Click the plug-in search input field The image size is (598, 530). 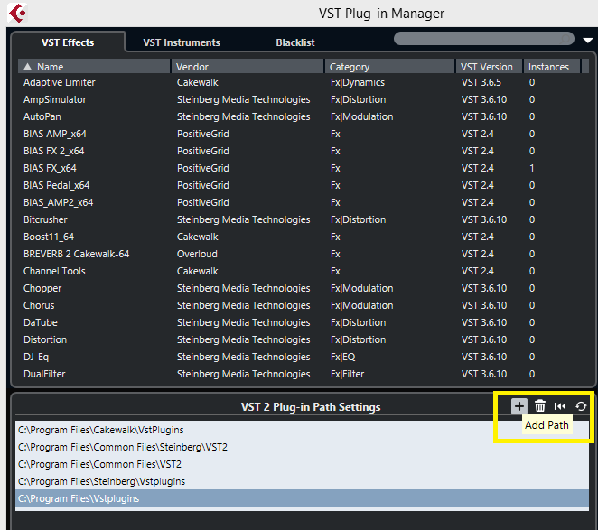pyautogui.click(x=483, y=39)
